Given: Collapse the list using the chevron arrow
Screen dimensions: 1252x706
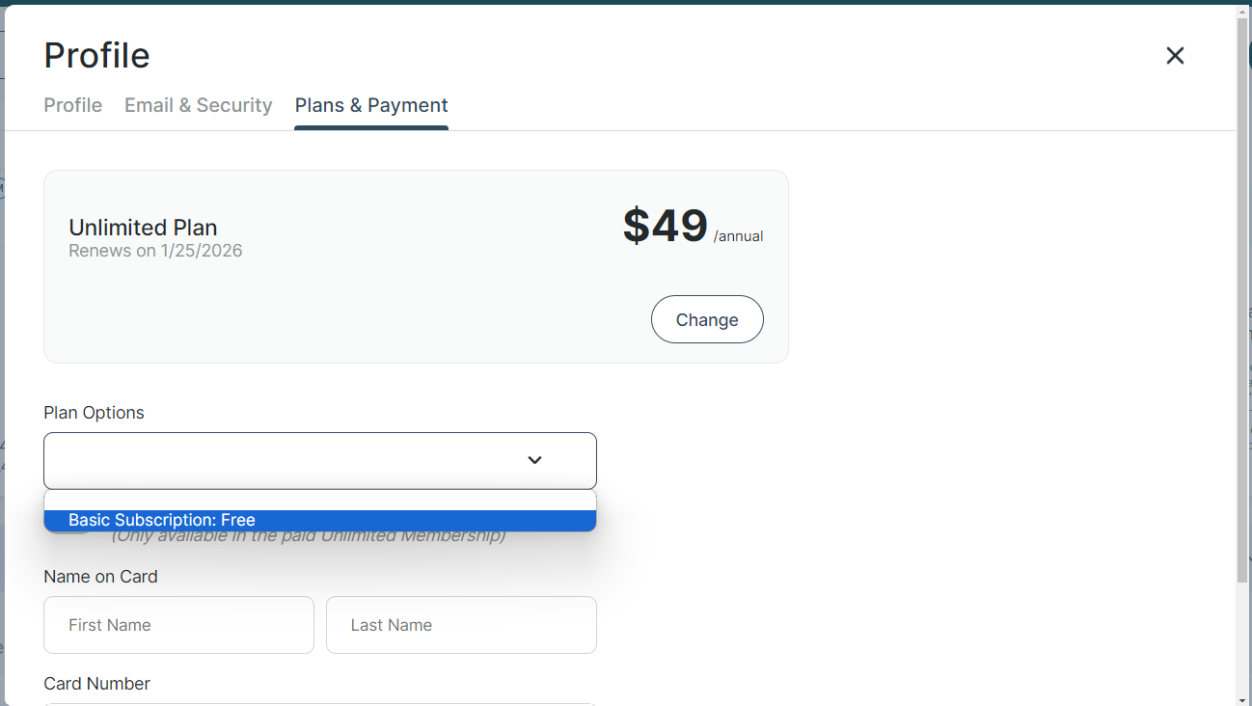Looking at the screenshot, I should pos(534,461).
